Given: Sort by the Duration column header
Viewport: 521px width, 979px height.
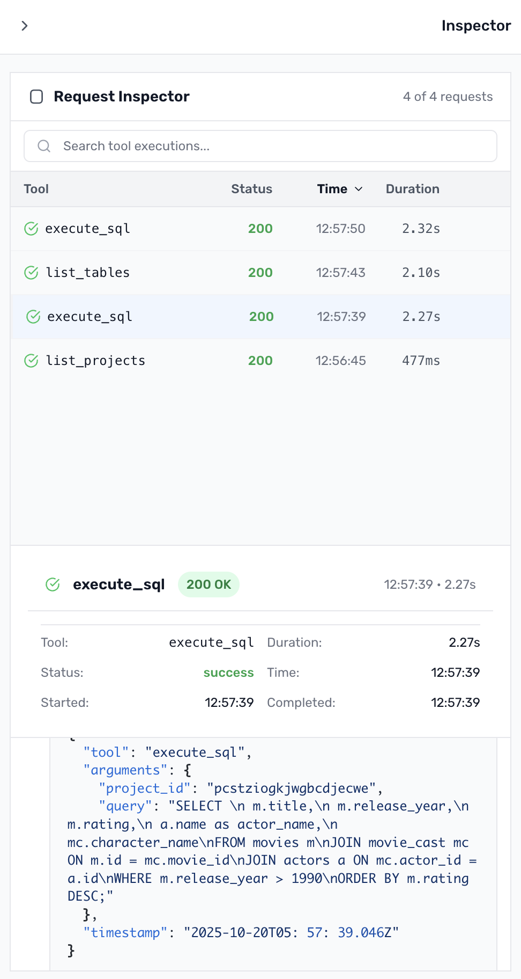Looking at the screenshot, I should (x=412, y=189).
